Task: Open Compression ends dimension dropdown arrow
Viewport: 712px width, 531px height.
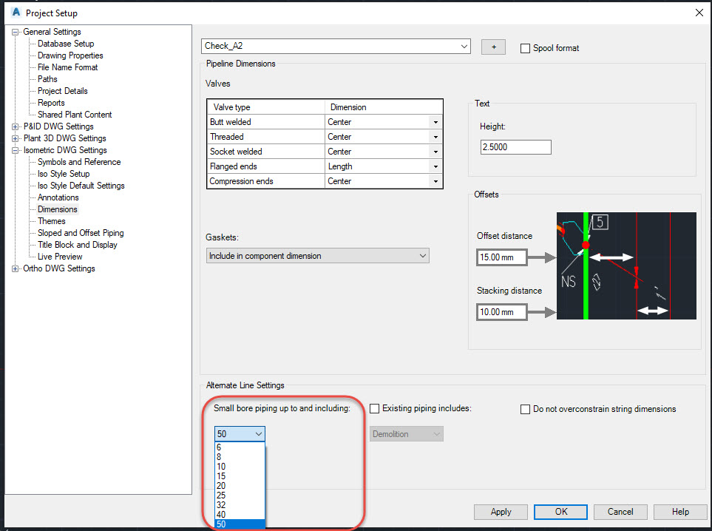Action: pos(435,181)
